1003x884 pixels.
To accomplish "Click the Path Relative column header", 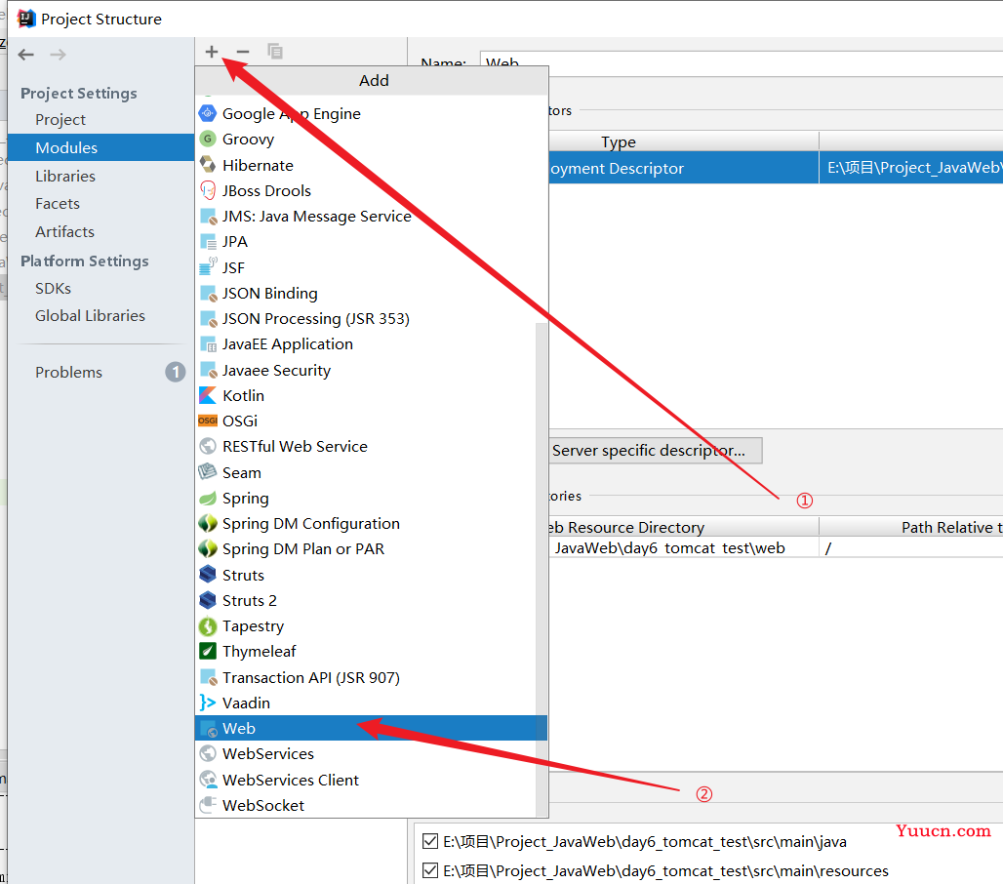I will [x=911, y=527].
